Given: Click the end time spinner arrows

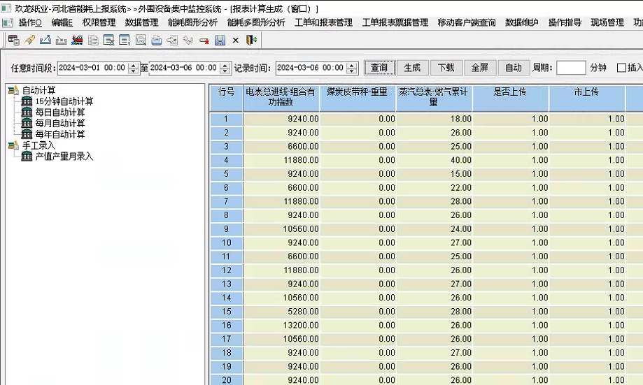Looking at the screenshot, I should [225, 68].
